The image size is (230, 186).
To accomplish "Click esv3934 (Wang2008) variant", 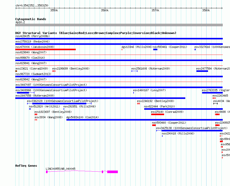I will [x=36, y=120].
